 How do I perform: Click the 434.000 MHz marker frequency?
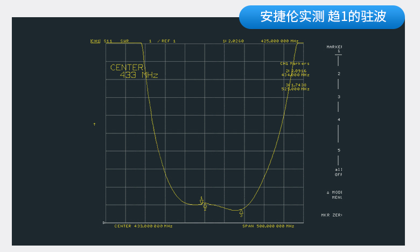tap(295, 75)
